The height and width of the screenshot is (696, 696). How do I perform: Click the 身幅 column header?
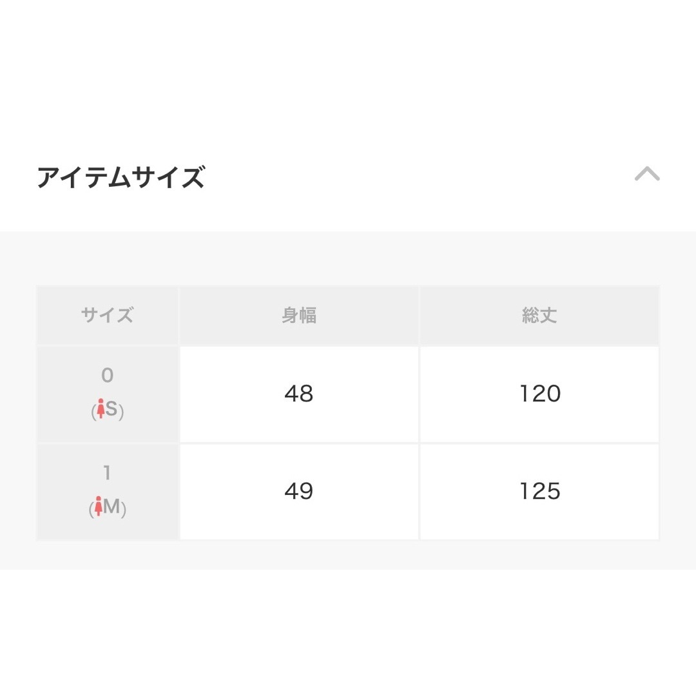pyautogui.click(x=299, y=316)
